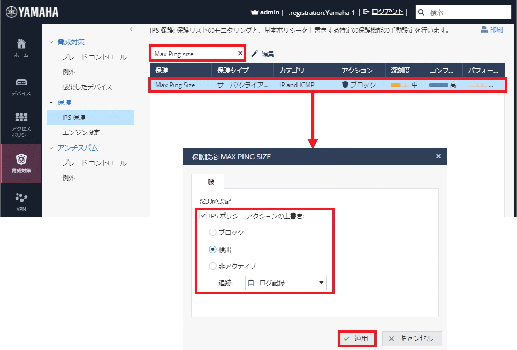Select the 非アクティブ radio button
Screen dimensions: 517x350
click(x=213, y=266)
